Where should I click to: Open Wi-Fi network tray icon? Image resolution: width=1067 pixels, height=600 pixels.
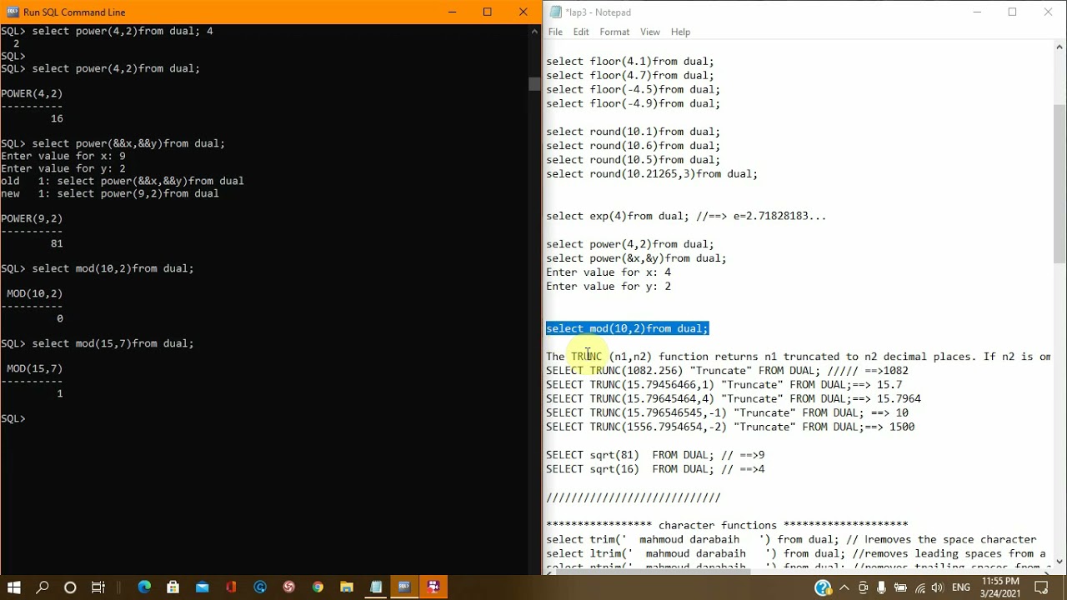coord(920,588)
